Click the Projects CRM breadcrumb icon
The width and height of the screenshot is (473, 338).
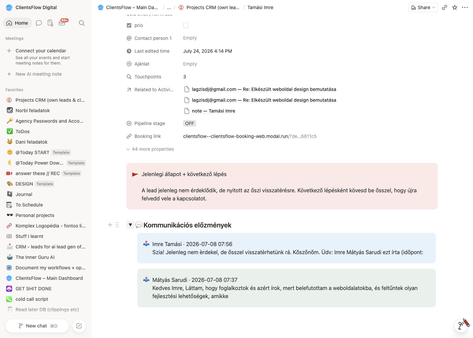pos(181,7)
